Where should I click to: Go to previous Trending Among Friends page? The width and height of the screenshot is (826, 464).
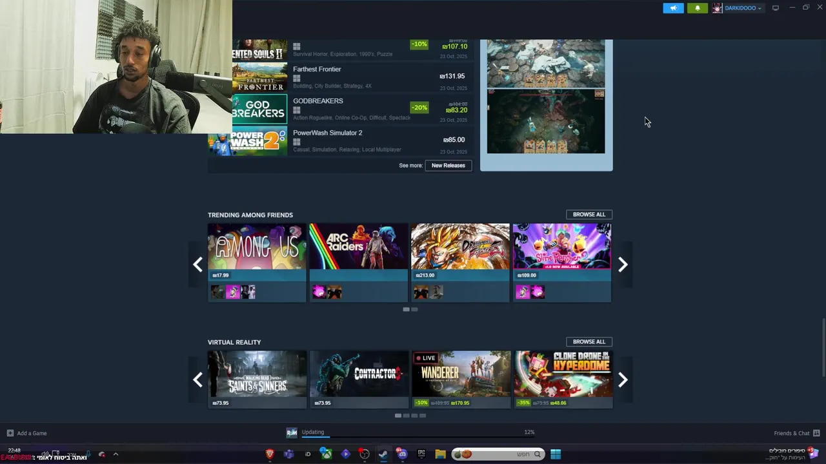[197, 264]
